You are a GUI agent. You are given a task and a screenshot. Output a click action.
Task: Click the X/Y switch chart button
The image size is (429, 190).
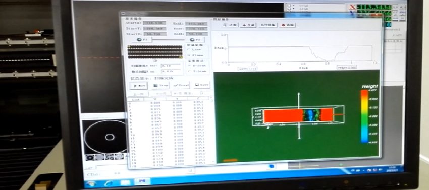[x=268, y=25]
